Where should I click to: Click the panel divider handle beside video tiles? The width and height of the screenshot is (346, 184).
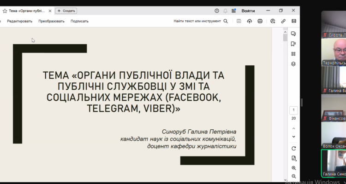tap(302, 103)
